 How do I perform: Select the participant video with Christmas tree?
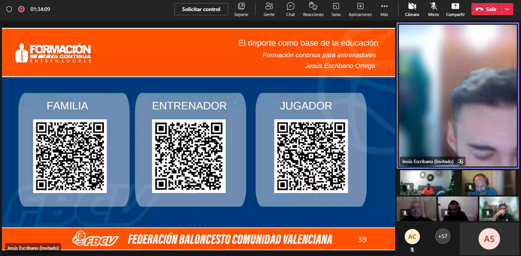pyautogui.click(x=427, y=182)
